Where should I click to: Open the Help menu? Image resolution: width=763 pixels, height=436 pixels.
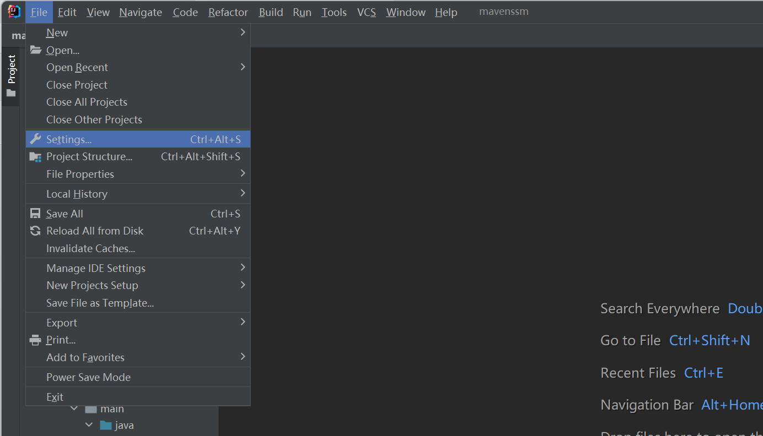(x=446, y=12)
